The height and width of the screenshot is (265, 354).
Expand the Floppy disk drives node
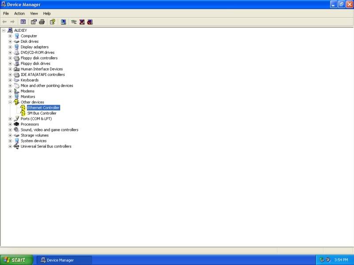[10, 64]
